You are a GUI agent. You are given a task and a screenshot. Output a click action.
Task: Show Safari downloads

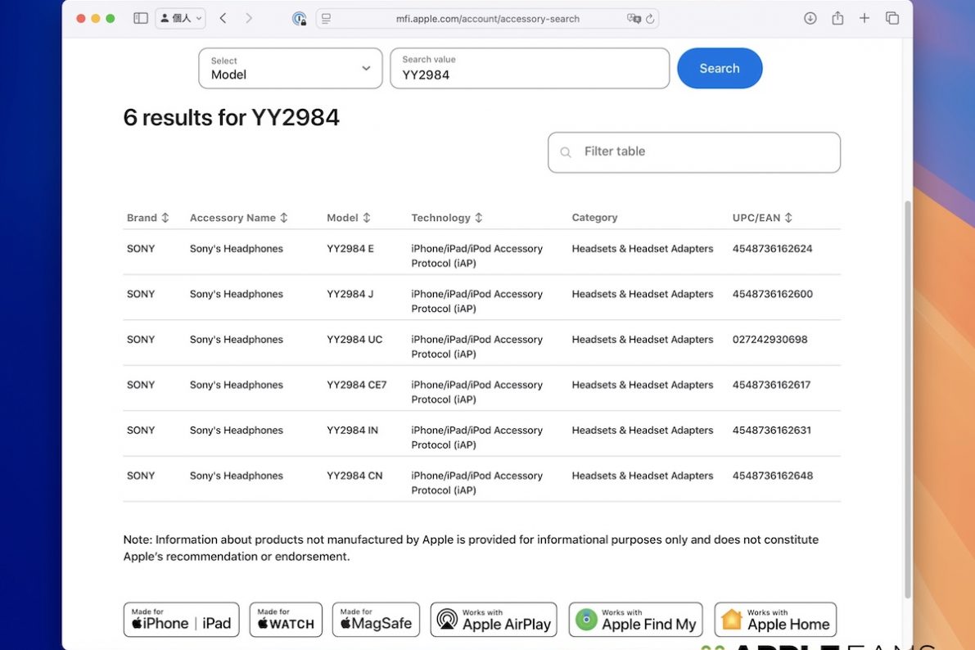point(810,18)
